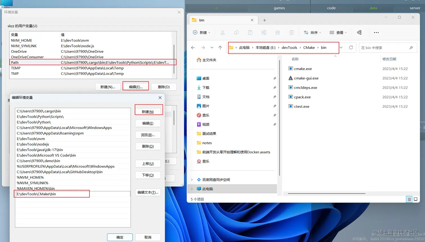Select the E:\devTools\CMake\bin path entry

(x=73, y=194)
